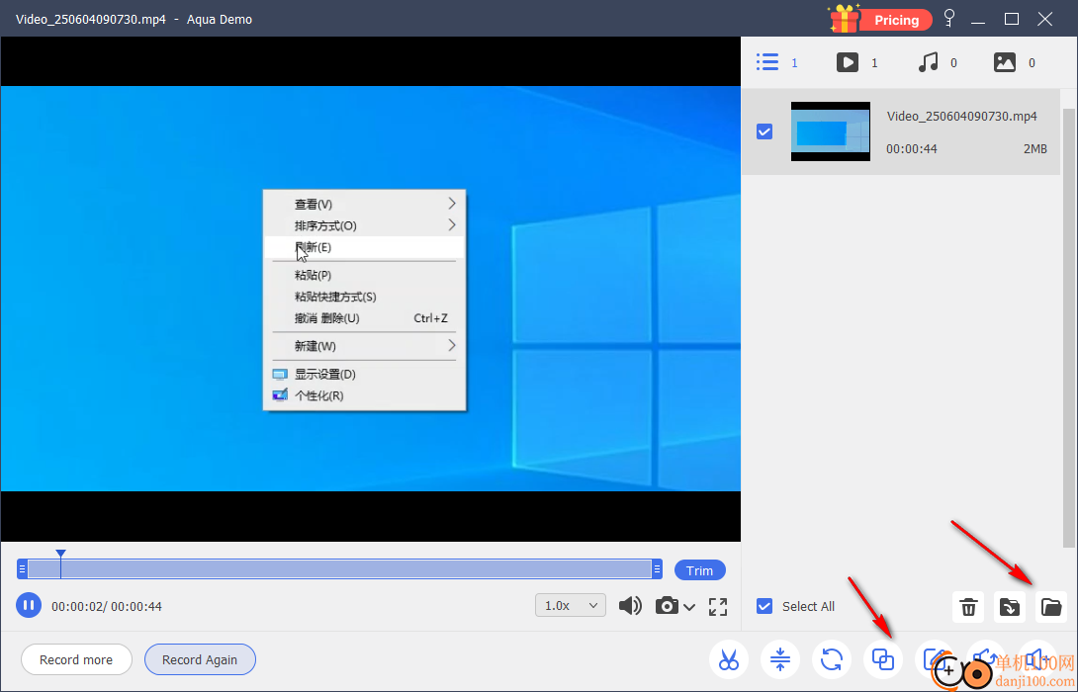The height and width of the screenshot is (692, 1078).
Task: Click the right trim handle
Action: click(658, 569)
